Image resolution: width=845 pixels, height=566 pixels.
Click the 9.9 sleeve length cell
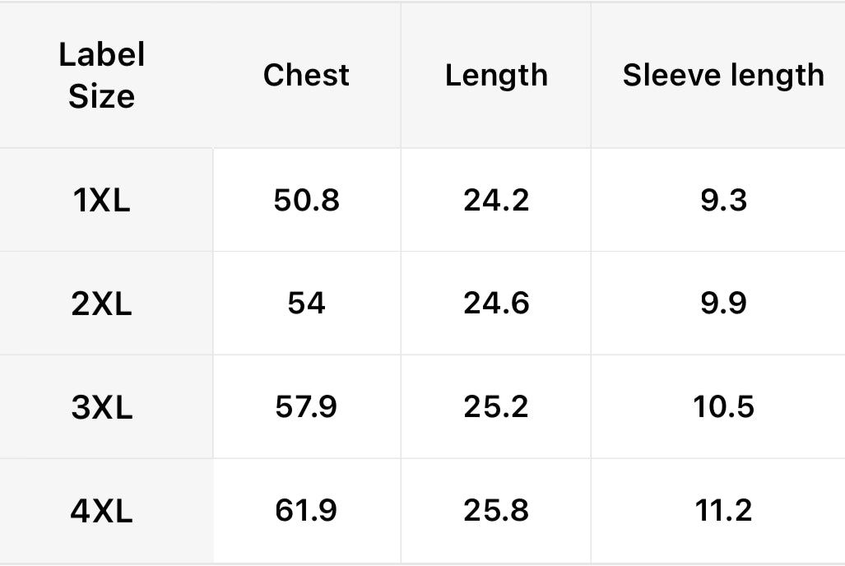pos(723,304)
